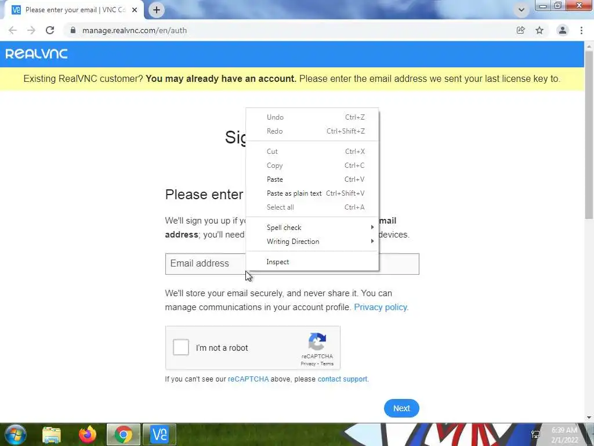594x446 pixels.
Task: Click the padlock site info icon
Action: point(73,30)
